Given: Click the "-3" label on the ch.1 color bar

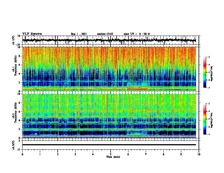Looking at the screenshot, I should pos(208,57).
